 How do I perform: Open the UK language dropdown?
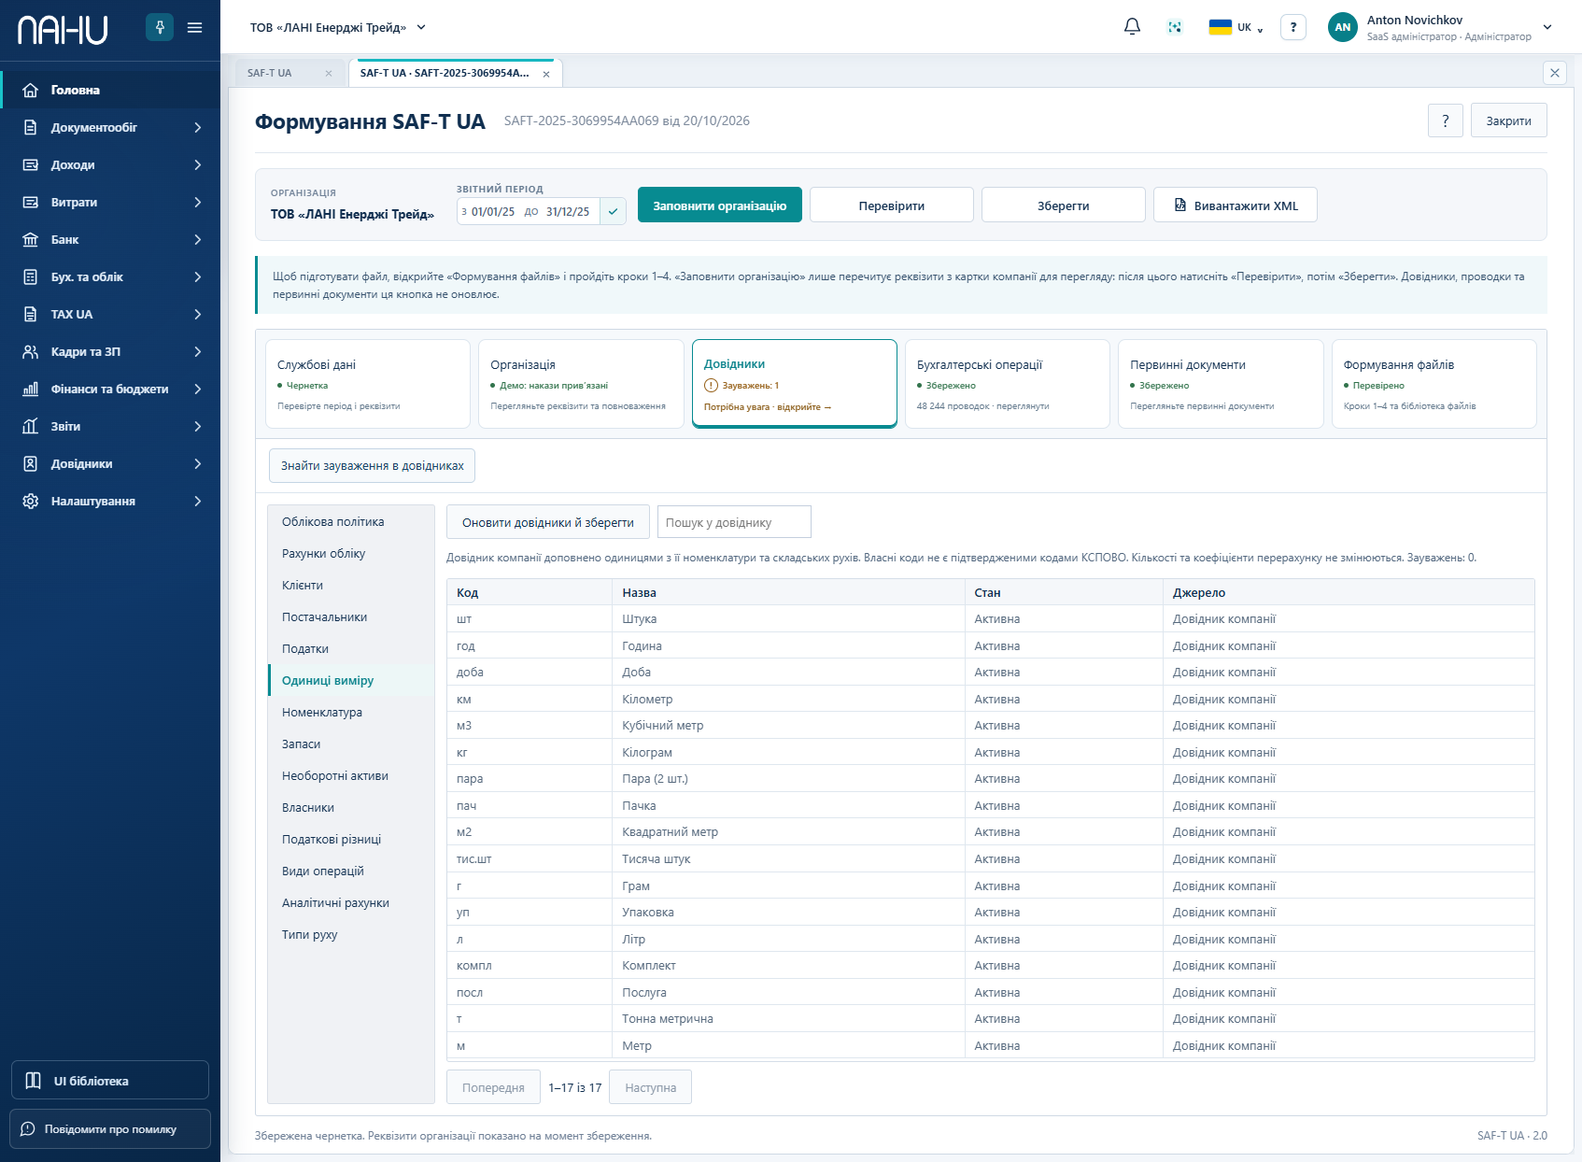1236,27
